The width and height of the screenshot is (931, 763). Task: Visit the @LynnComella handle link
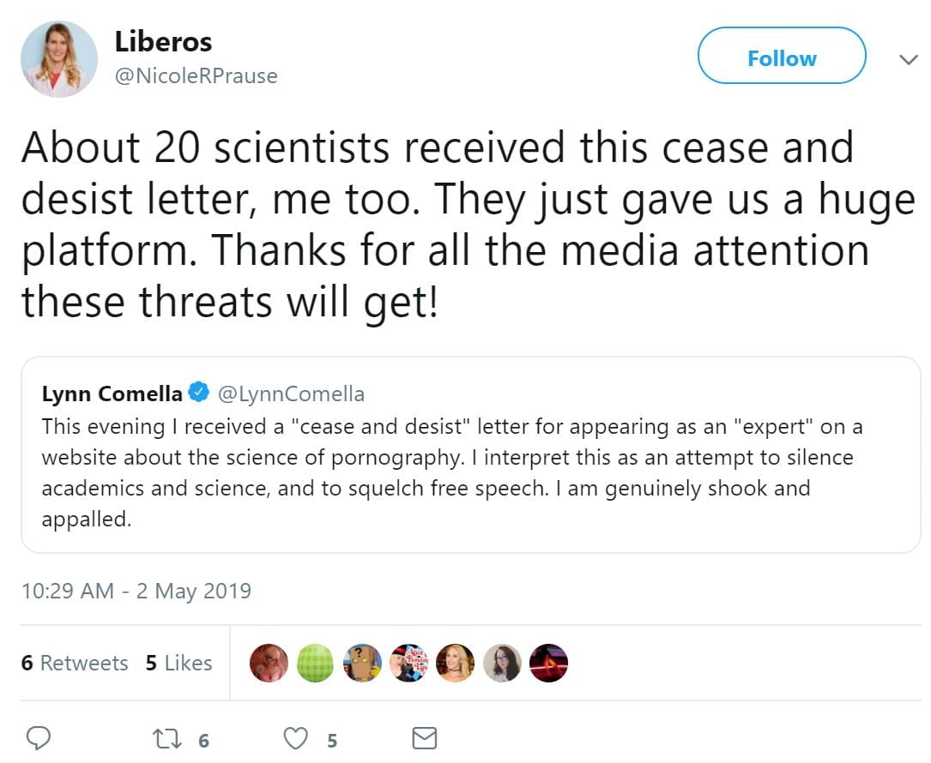pos(291,394)
